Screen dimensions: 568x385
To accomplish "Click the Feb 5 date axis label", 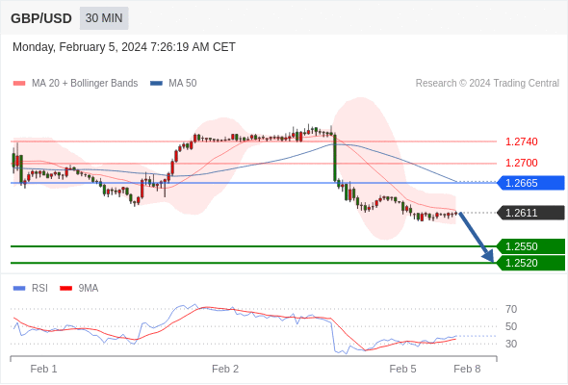I will [402, 369].
